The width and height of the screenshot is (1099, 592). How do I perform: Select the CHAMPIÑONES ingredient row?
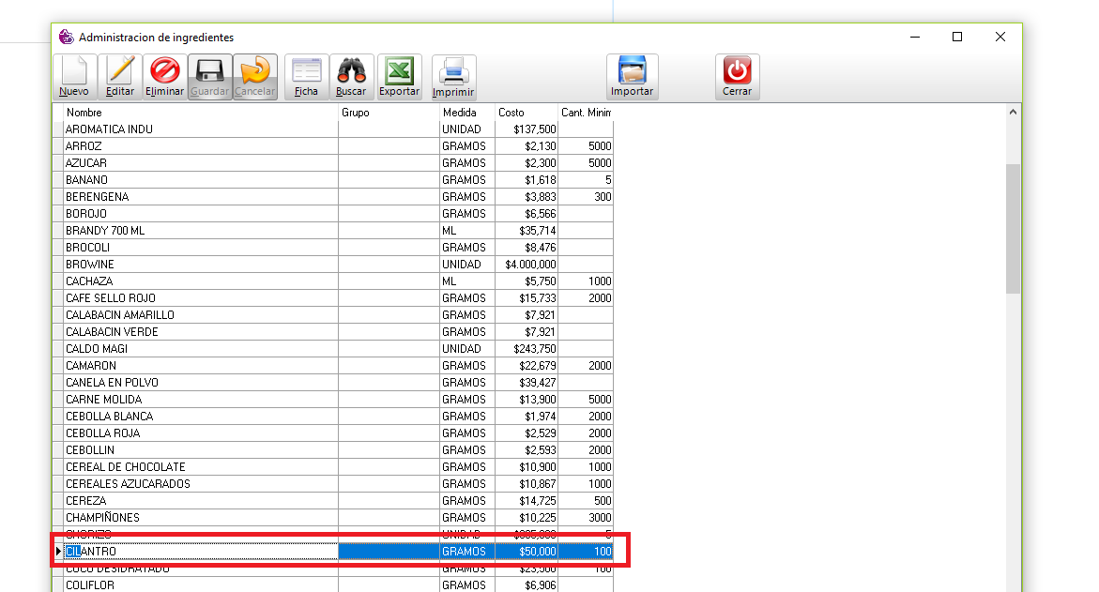201,518
